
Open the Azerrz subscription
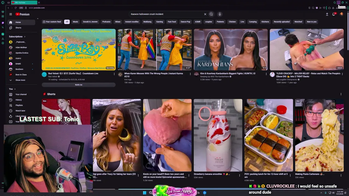pyautogui.click(x=22, y=58)
